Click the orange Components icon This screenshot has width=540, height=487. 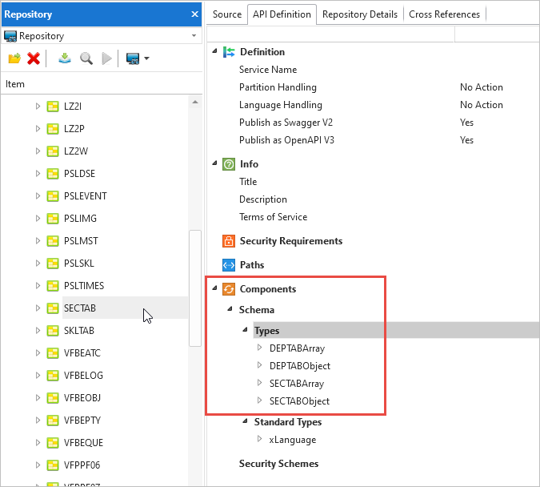pos(229,289)
